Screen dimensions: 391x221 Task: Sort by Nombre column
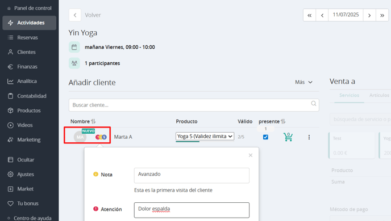point(83,121)
